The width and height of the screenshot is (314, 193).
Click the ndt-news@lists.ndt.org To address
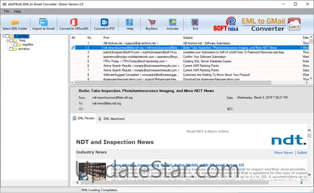point(107,104)
